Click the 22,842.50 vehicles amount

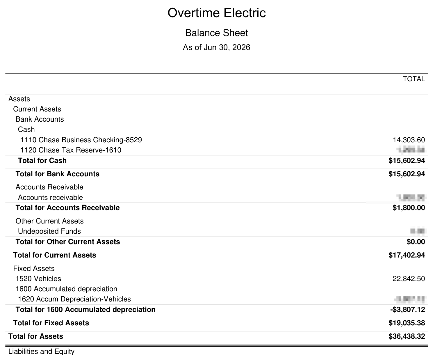point(409,279)
